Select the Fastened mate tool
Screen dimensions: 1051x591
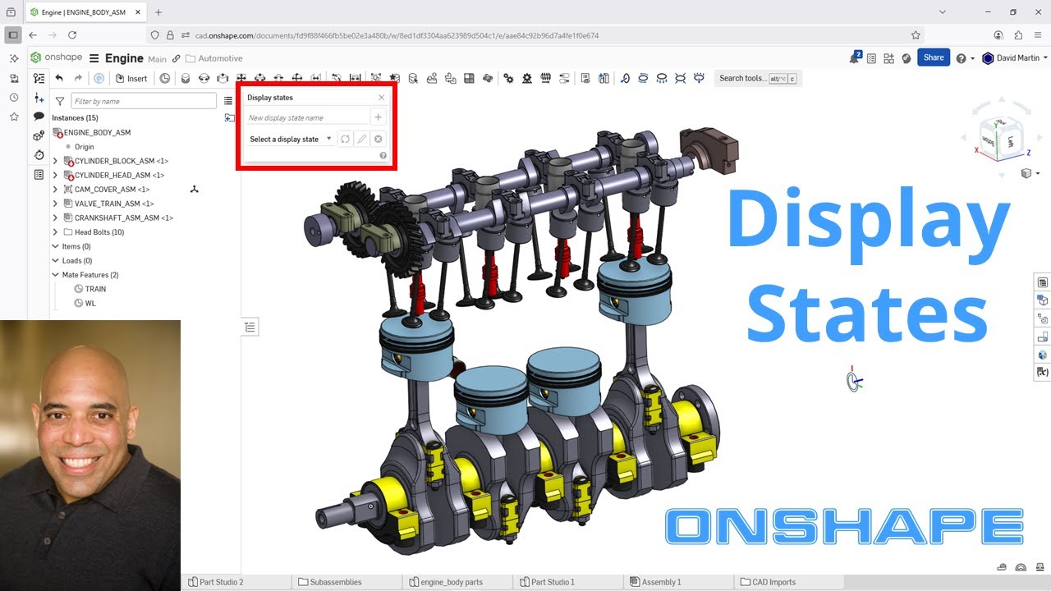pos(186,78)
